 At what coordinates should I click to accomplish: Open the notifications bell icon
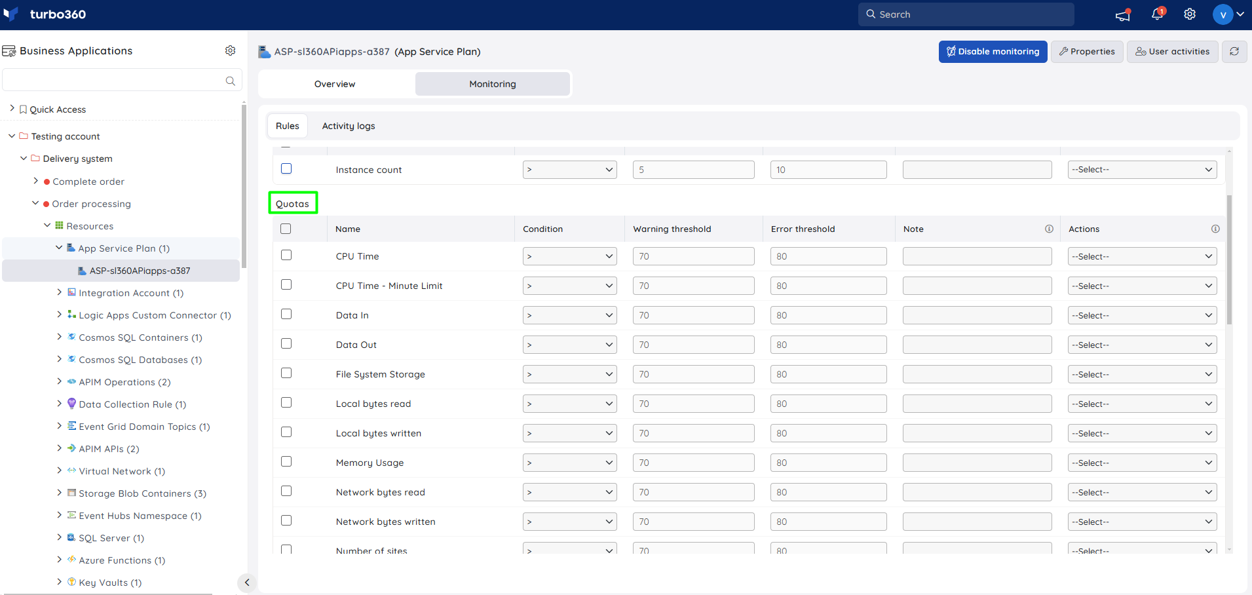[x=1158, y=14]
